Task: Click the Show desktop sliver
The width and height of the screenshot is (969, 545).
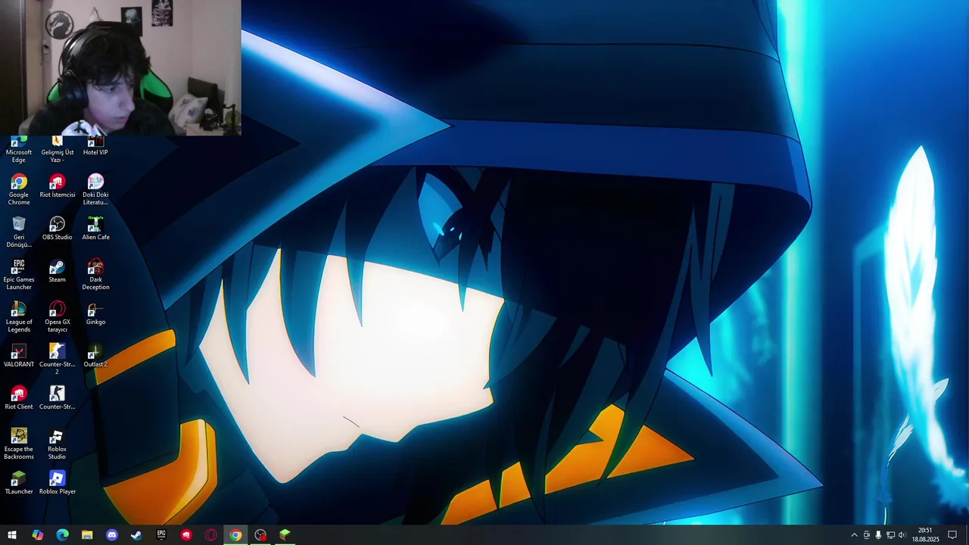Action: (x=967, y=535)
